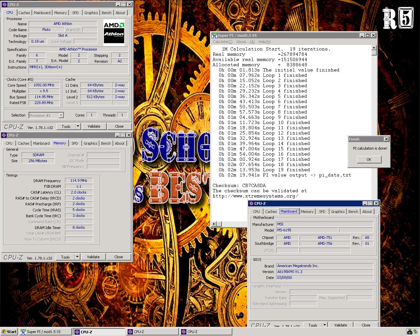Click the CPU-Z icon of the Memory window
Screen dimensions: 420x336
[x=4, y=135]
